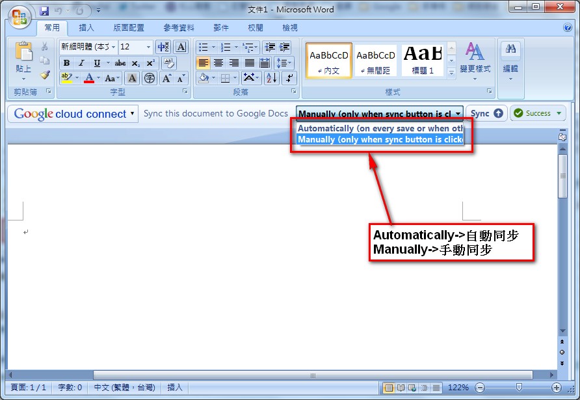Switch to the 校閱 ribbon tab
This screenshot has height=400, width=580.
tap(256, 27)
